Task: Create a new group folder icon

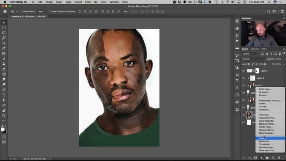Action: 267,157
